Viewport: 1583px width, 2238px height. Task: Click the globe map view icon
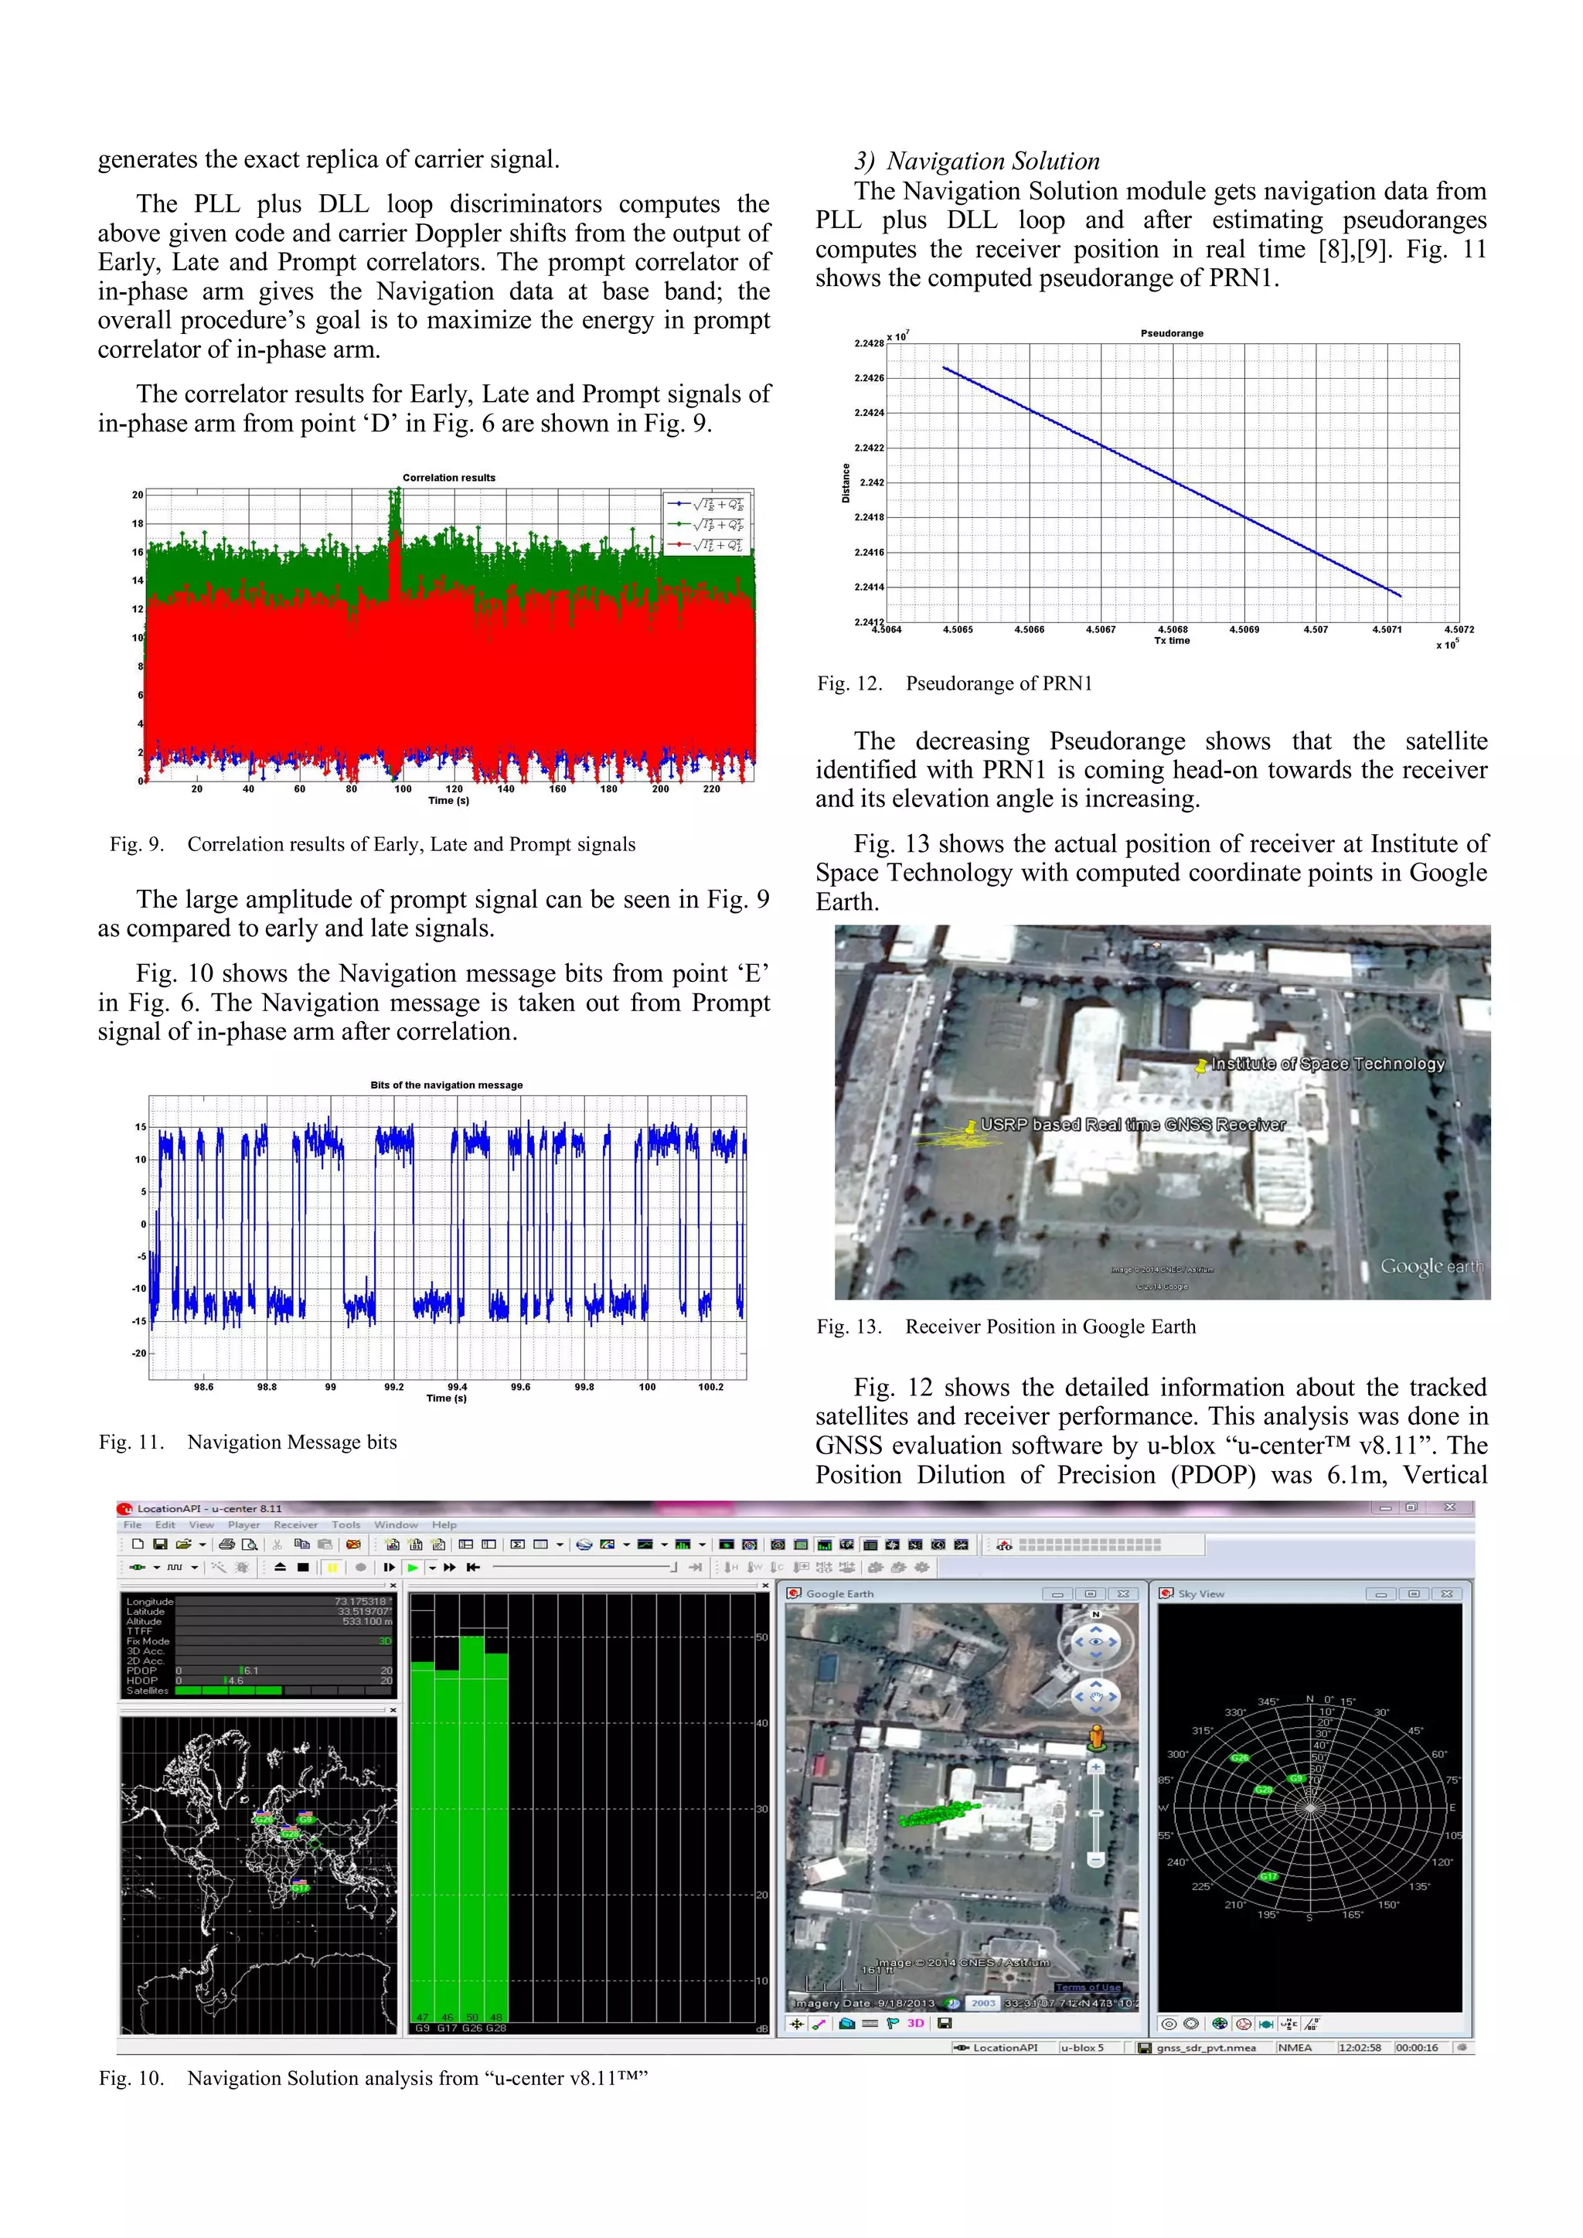[585, 1544]
